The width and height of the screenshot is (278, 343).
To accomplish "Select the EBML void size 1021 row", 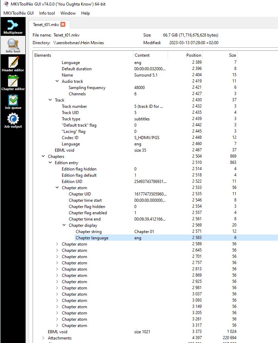I will coord(155,332).
